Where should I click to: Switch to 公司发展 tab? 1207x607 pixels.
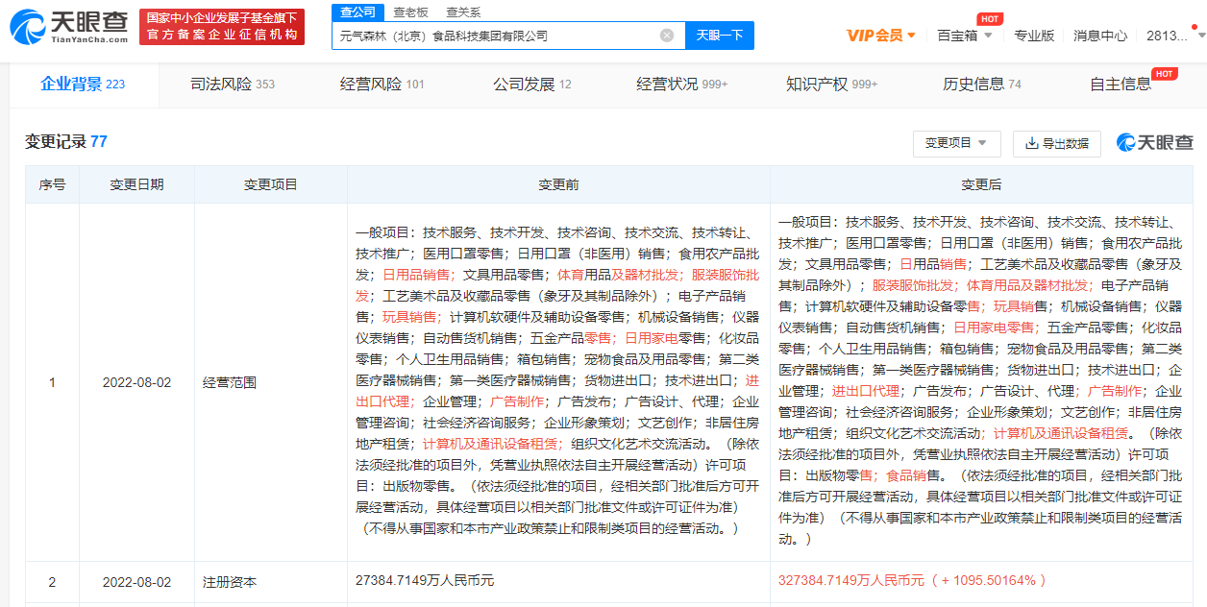[531, 85]
